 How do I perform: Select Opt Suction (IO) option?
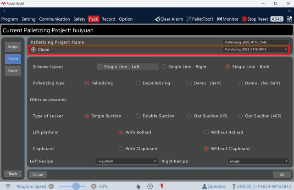point(189,116)
